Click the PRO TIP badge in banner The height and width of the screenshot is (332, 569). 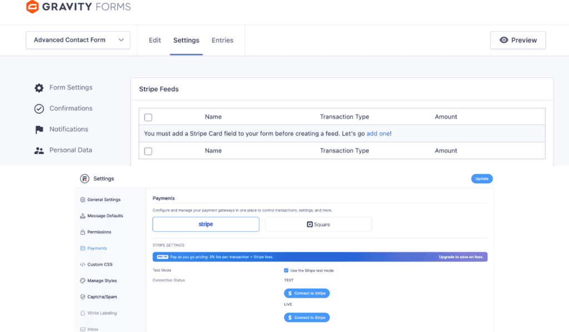point(162,256)
